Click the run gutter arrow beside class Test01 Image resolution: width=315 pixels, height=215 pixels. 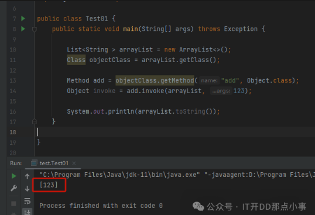pyautogui.click(x=23, y=19)
